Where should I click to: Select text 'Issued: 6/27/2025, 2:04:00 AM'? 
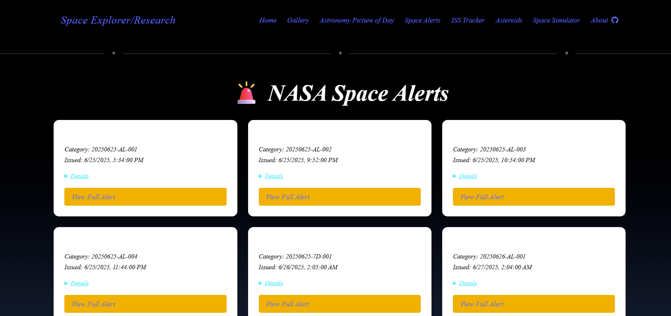pos(493,267)
